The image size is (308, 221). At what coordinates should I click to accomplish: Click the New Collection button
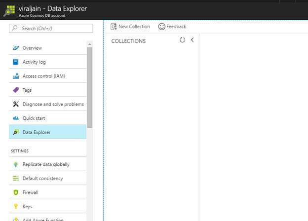point(130,27)
